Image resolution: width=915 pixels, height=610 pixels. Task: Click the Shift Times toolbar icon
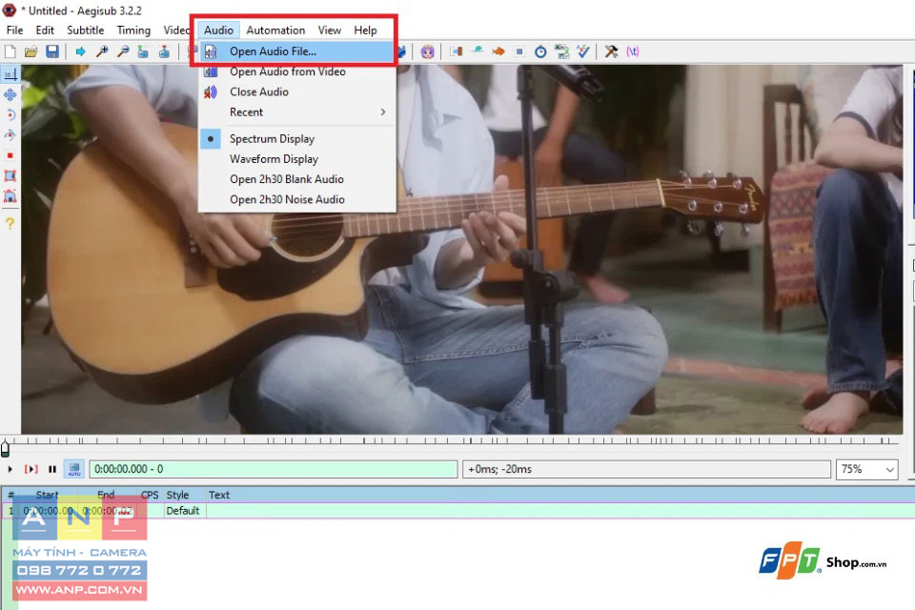pyautogui.click(x=457, y=52)
